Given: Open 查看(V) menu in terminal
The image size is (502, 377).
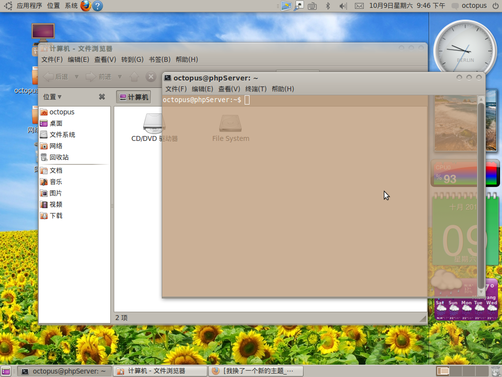Looking at the screenshot, I should (229, 89).
